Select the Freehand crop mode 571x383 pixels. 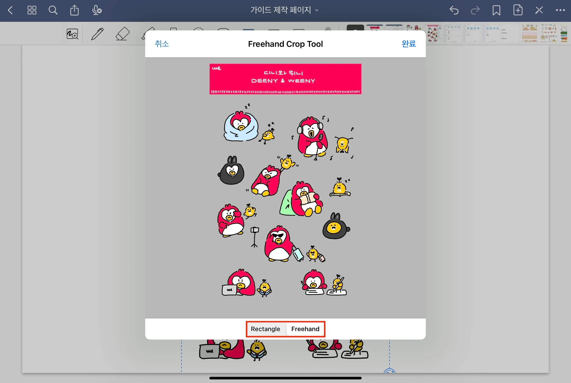coord(305,329)
